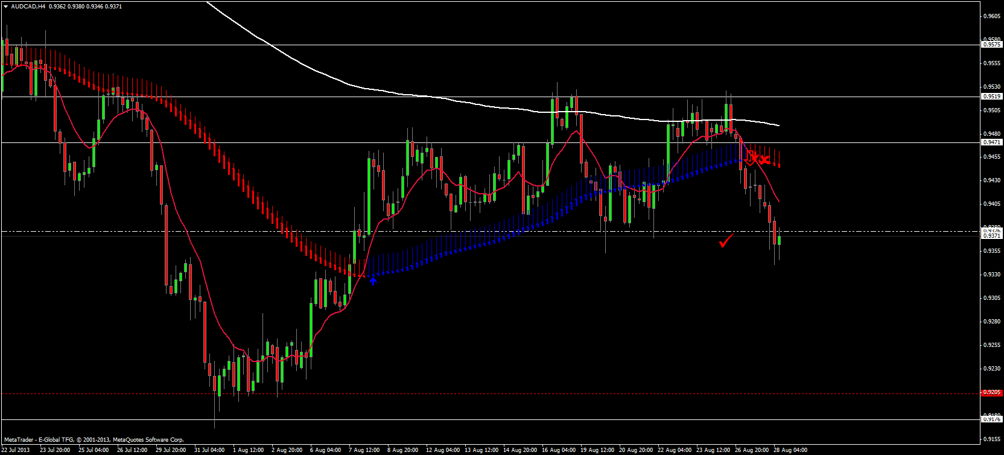Click the red 0.9205 level price label
Screen dimensions: 1004x455
tap(992, 393)
